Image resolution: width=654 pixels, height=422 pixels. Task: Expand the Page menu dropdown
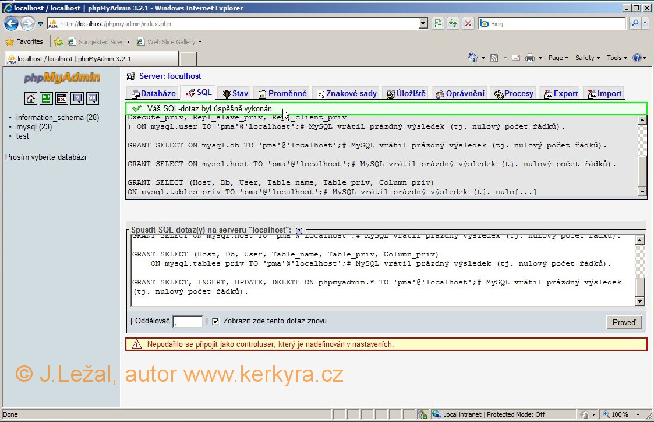pos(559,58)
